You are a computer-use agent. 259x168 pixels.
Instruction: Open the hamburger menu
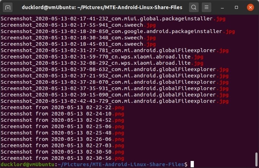[207, 7]
